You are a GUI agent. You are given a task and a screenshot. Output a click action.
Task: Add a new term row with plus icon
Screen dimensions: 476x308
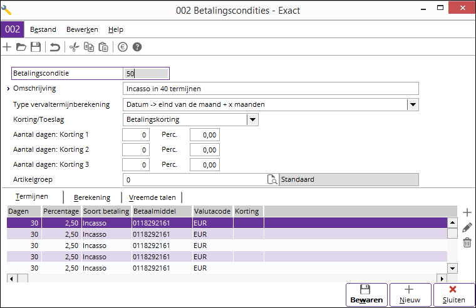[x=467, y=213]
